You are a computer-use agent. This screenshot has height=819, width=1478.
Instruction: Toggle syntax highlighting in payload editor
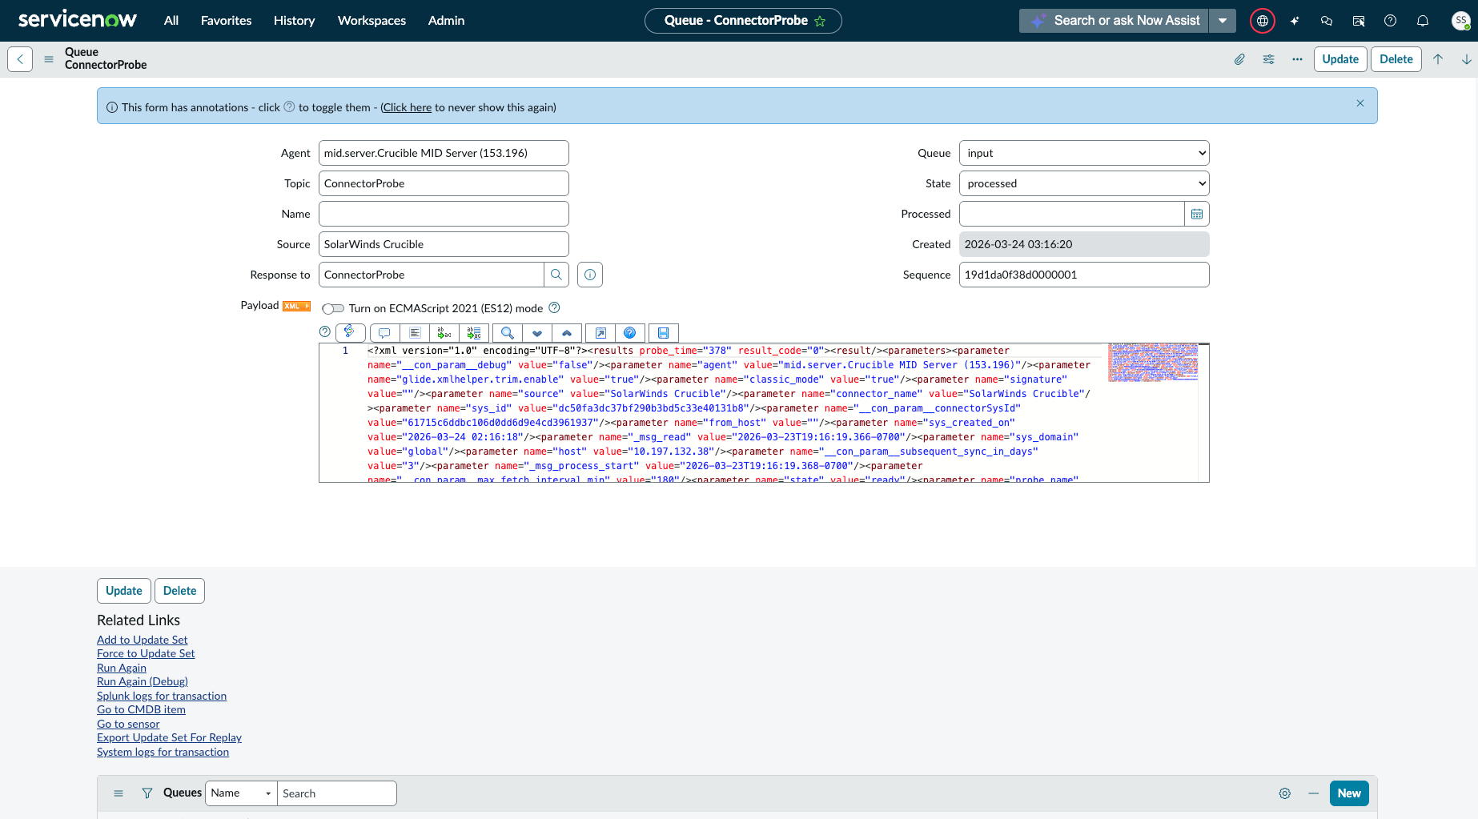tap(350, 332)
